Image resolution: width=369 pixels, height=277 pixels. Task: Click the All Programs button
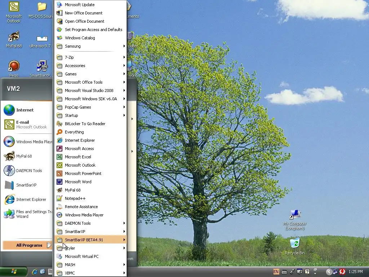pos(27,245)
